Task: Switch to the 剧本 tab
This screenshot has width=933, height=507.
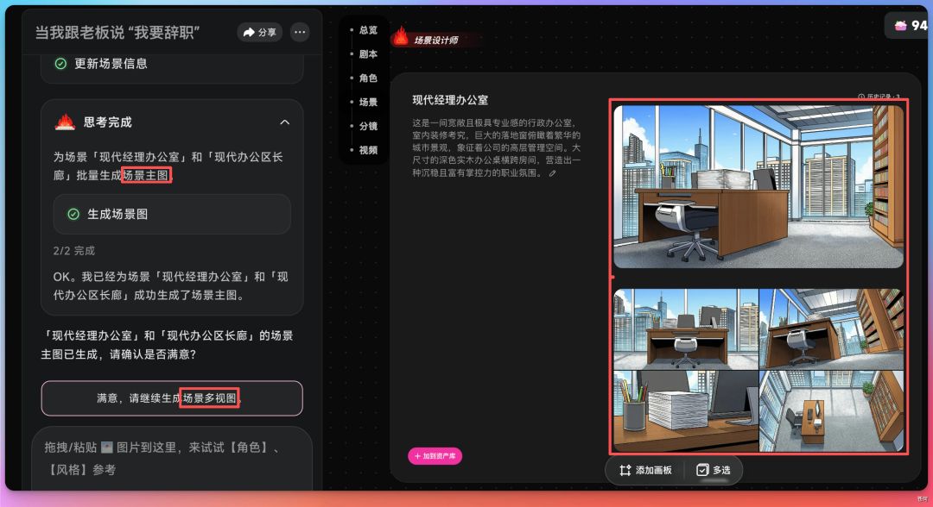Action: tap(367, 54)
